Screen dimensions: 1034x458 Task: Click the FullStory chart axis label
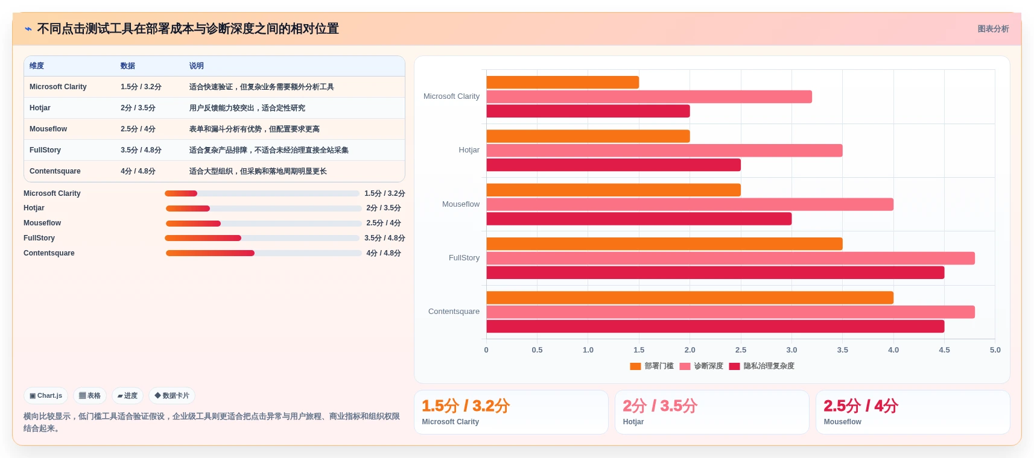(x=464, y=258)
